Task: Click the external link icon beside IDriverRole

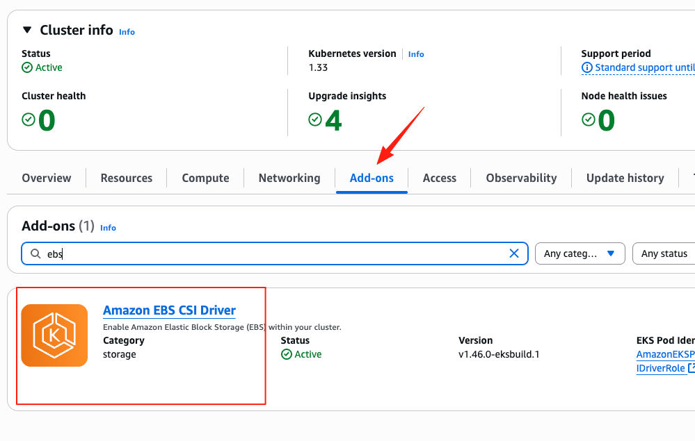Action: pyautogui.click(x=692, y=368)
